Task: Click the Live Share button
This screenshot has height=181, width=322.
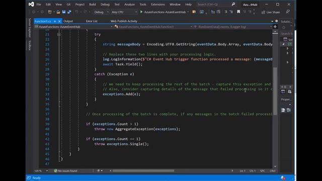Action: (x=271, y=12)
